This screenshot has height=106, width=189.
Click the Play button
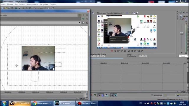(x=122, y=51)
